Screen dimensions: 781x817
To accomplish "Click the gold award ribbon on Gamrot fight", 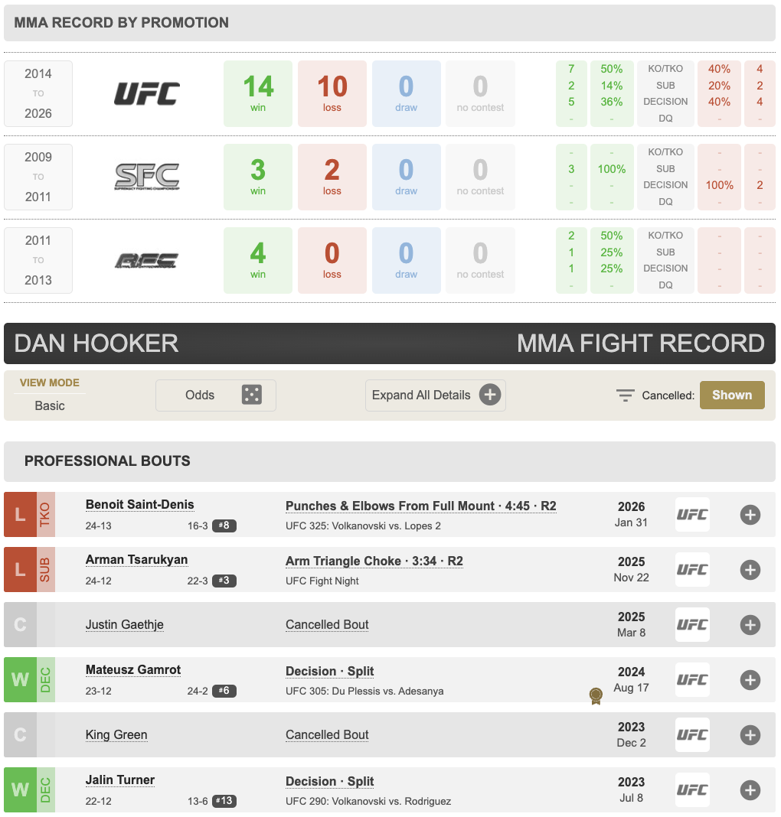I will pos(595,695).
